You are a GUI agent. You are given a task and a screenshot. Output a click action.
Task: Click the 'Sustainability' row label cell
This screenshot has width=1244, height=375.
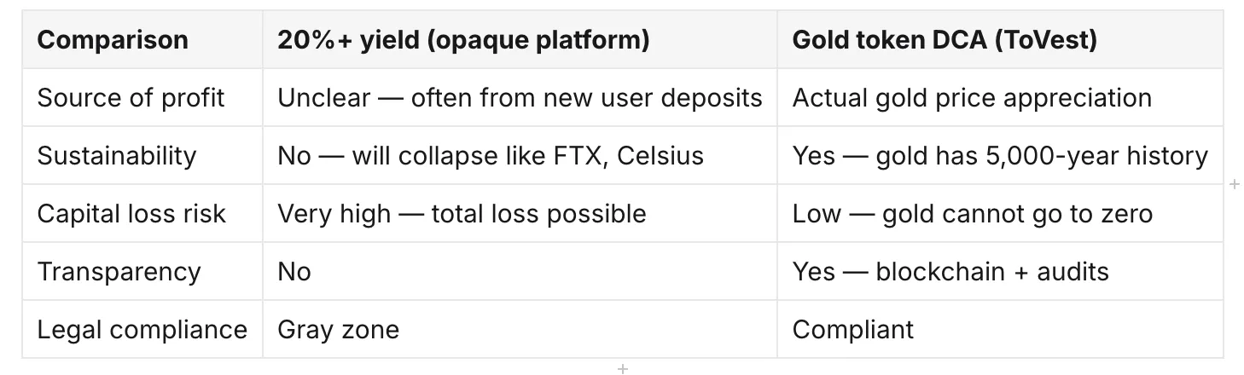(142, 156)
